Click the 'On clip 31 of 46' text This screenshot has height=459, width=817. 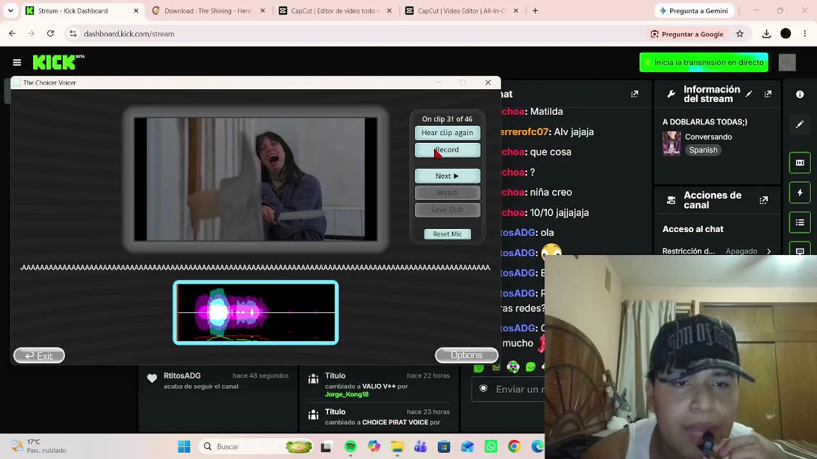(x=447, y=119)
